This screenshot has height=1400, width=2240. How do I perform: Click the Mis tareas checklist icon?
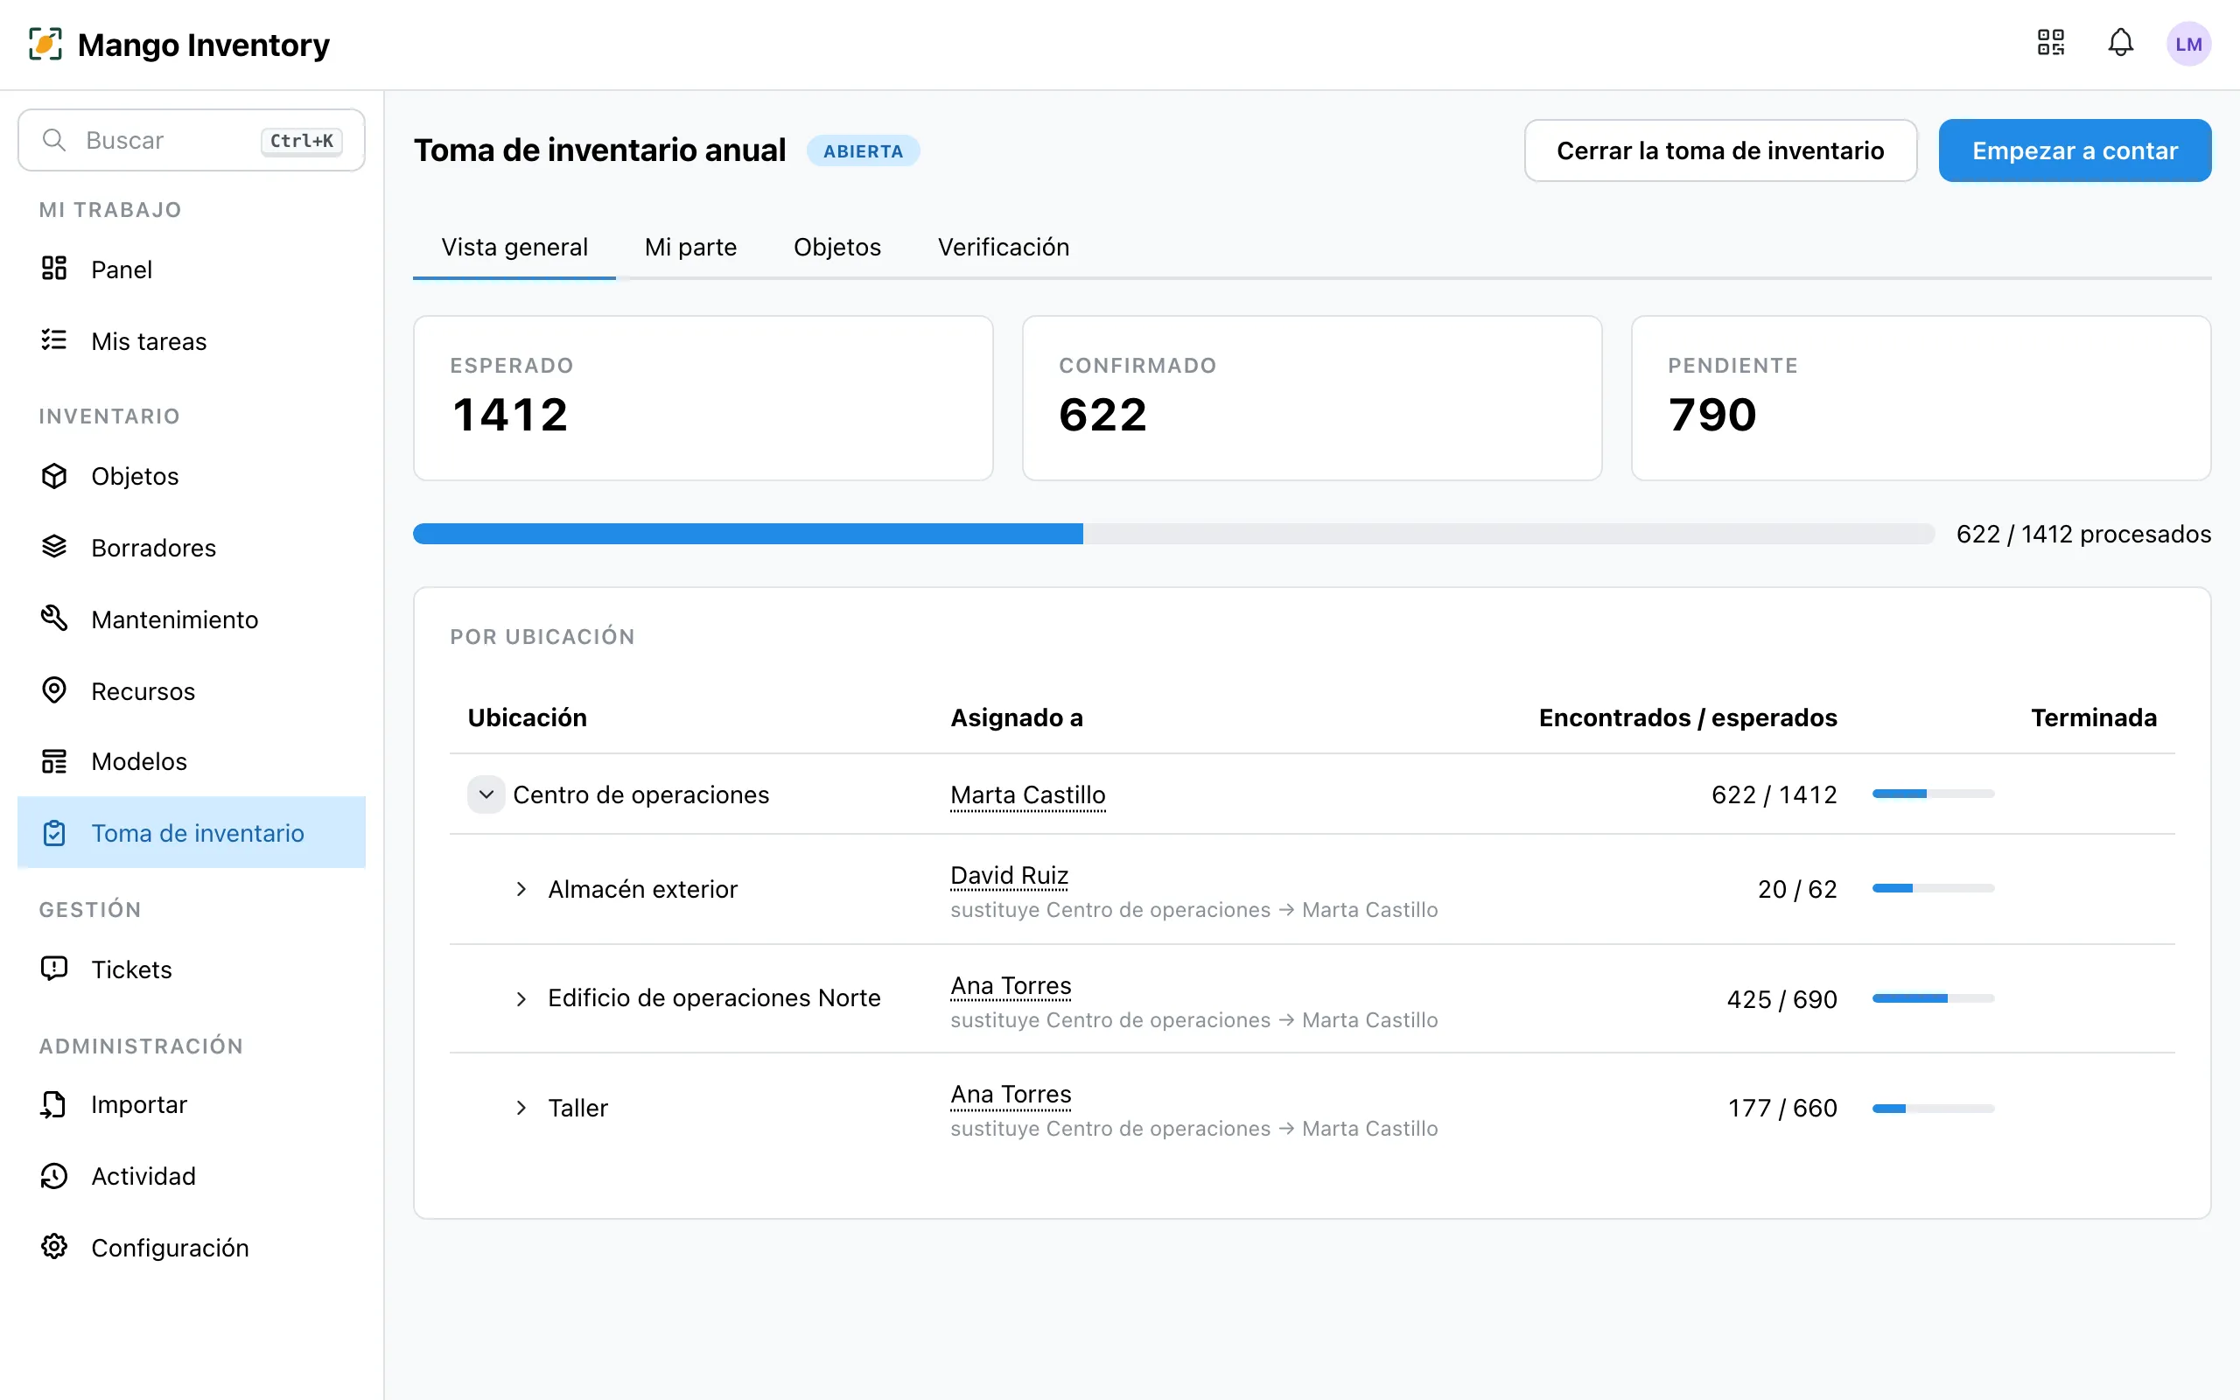point(54,339)
